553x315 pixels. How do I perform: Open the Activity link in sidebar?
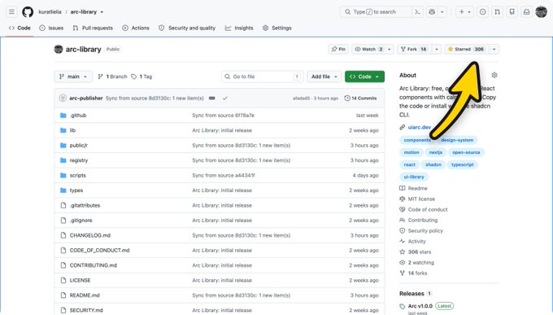click(412, 241)
